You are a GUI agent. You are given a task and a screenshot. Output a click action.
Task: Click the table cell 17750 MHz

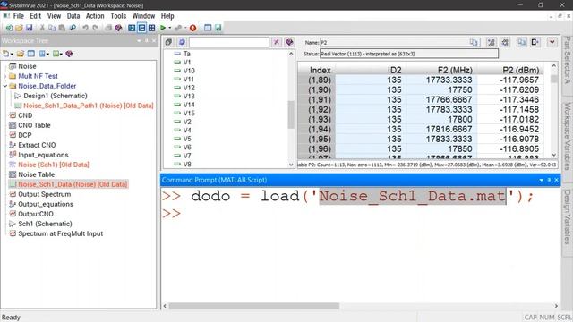click(x=440, y=89)
